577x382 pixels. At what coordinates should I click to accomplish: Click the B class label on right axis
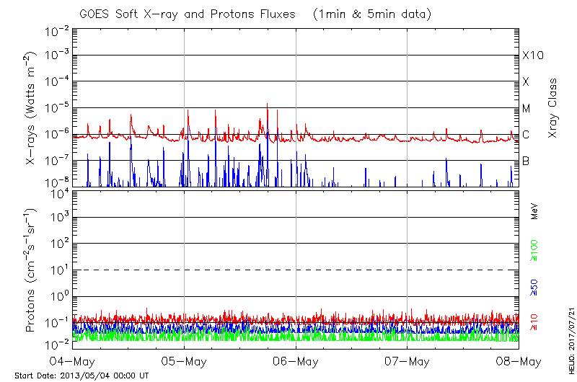click(x=527, y=161)
